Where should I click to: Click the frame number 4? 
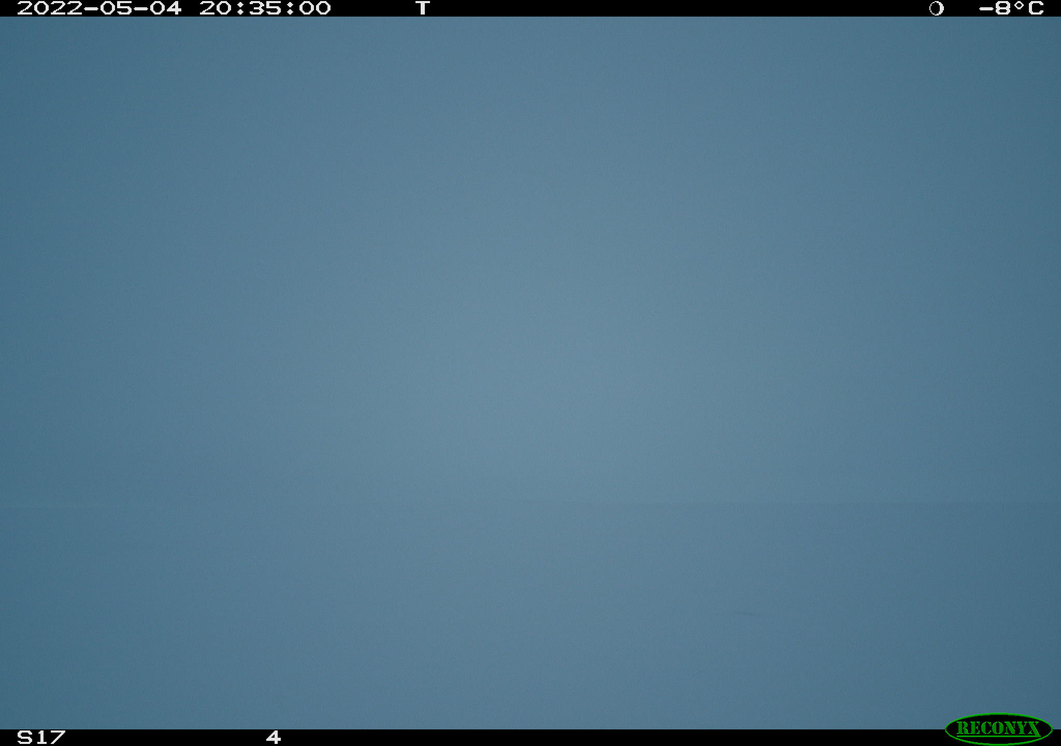(274, 737)
